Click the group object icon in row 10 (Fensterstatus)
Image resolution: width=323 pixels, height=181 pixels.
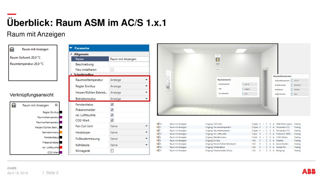coord(158,147)
